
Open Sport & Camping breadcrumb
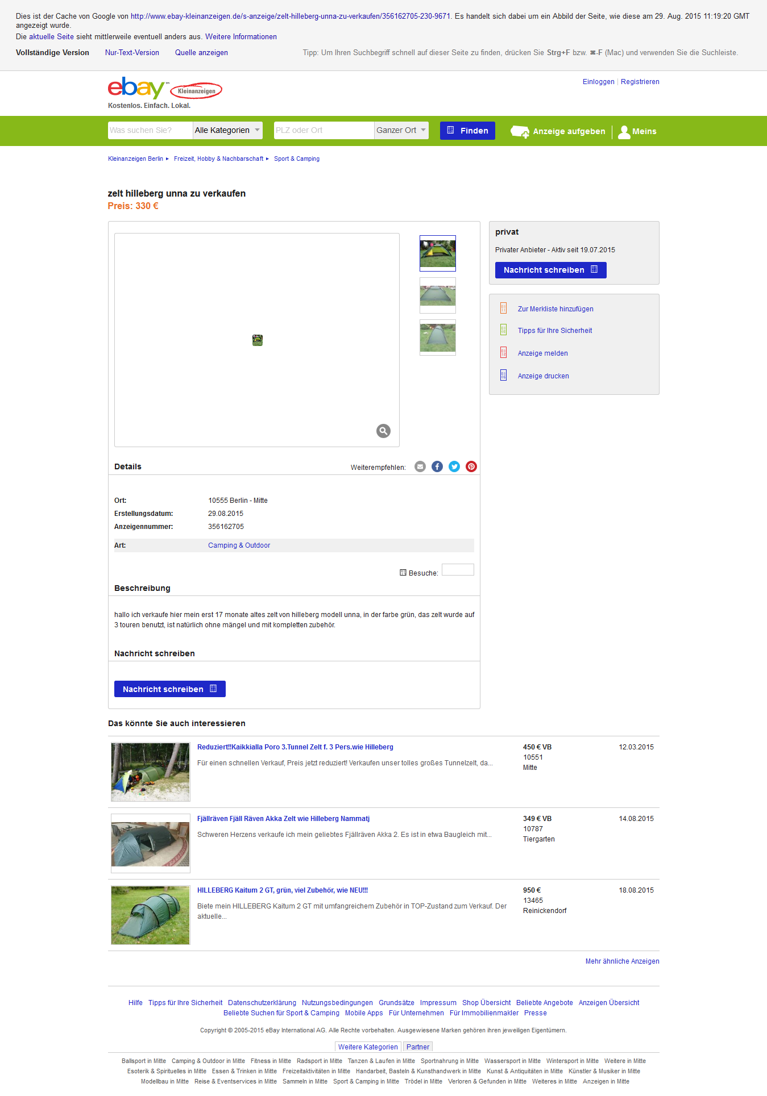(297, 159)
